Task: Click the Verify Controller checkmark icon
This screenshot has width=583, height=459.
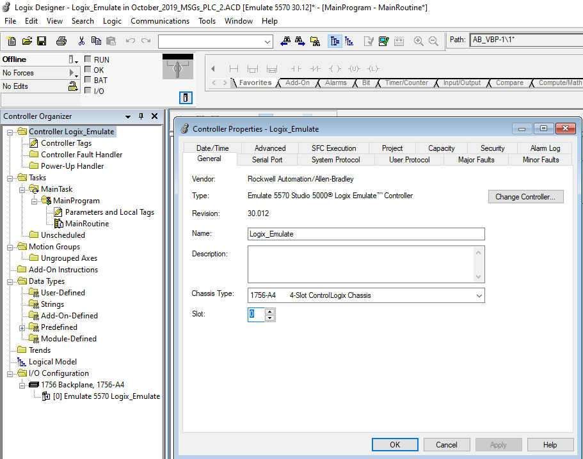Action: pyautogui.click(x=383, y=41)
